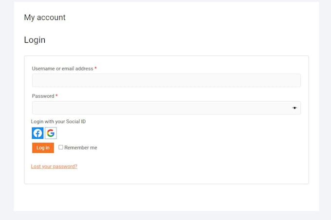Image resolution: width=331 pixels, height=220 pixels.
Task: Click the Password field label
Action: tap(43, 96)
